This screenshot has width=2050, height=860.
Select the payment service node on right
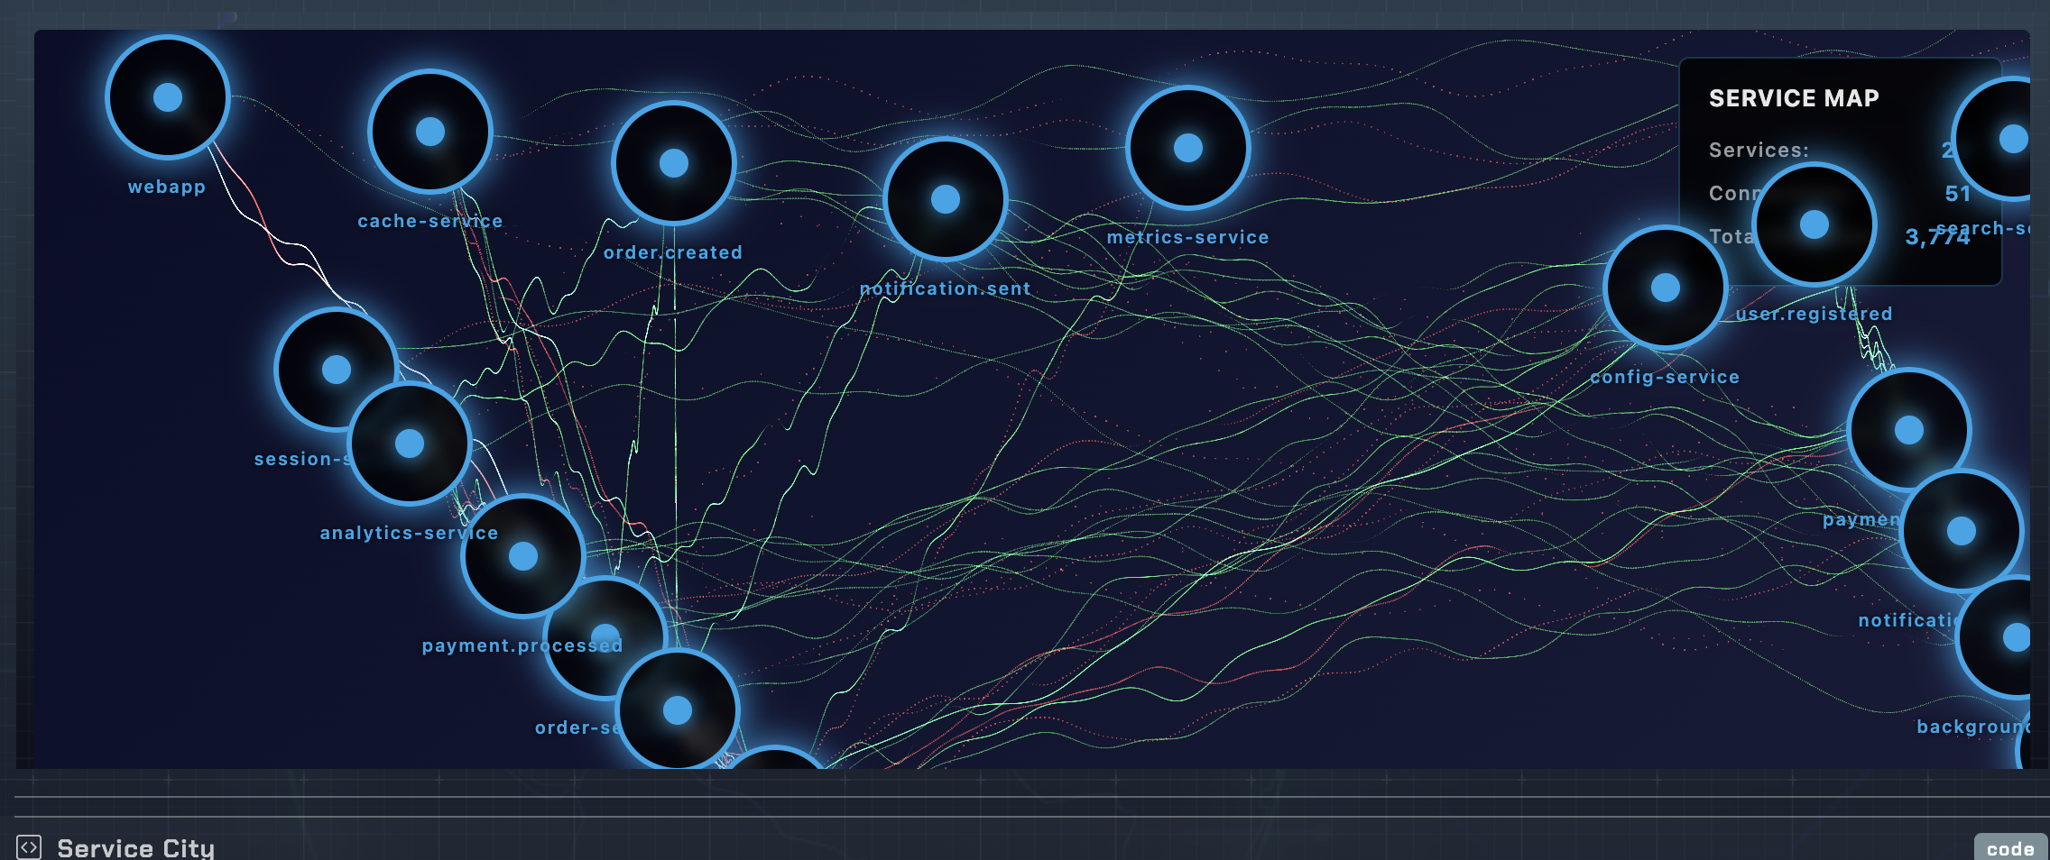tap(1909, 430)
